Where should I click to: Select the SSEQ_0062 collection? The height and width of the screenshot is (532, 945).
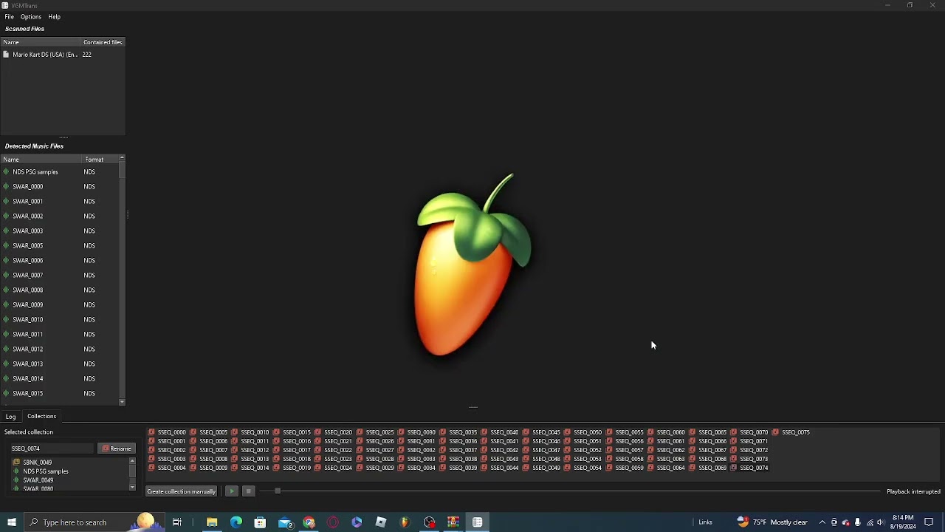point(666,450)
